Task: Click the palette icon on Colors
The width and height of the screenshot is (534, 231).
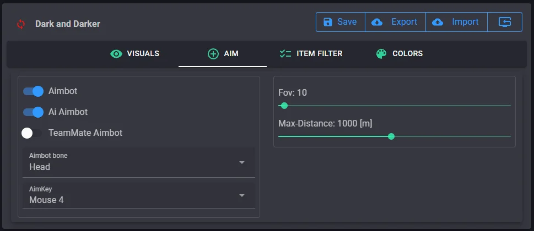Action: (381, 54)
